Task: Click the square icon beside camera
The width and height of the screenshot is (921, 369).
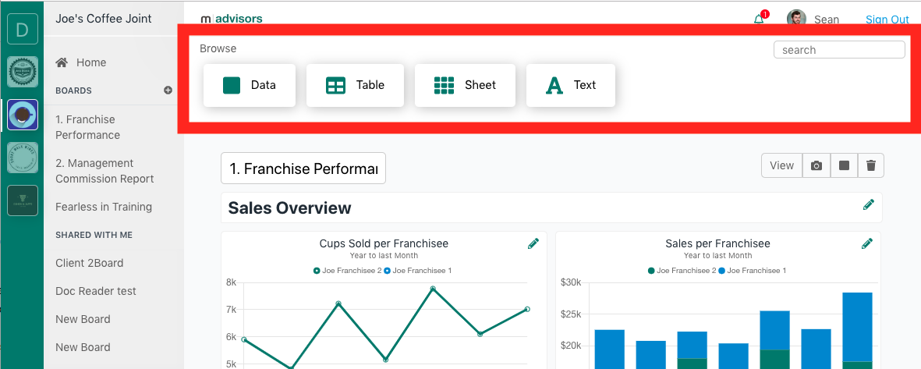Action: coord(844,165)
